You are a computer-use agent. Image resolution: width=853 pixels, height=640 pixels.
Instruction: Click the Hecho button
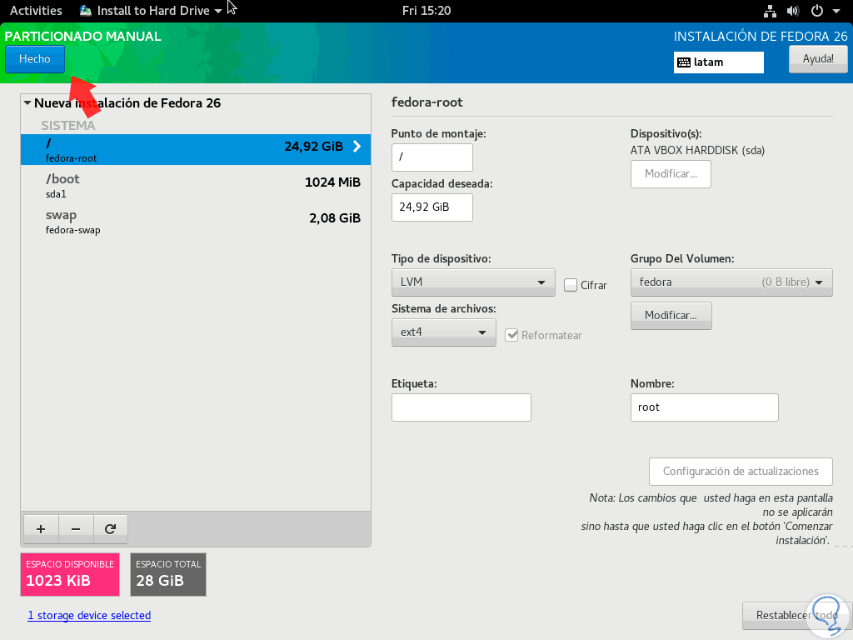coord(35,59)
